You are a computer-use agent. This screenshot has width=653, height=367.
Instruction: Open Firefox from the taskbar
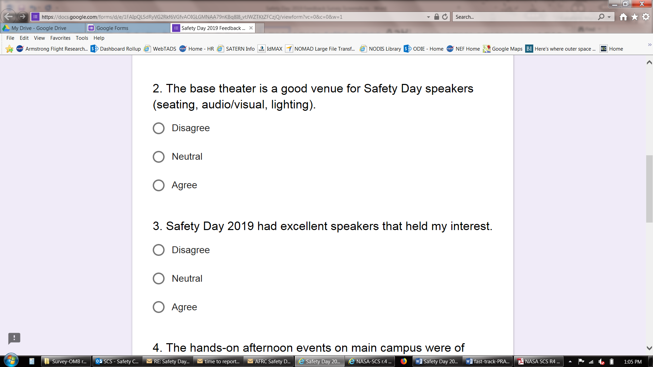(404, 361)
